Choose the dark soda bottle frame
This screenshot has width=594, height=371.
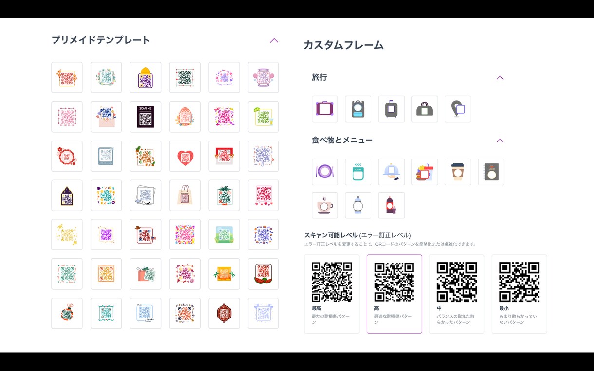(x=391, y=205)
